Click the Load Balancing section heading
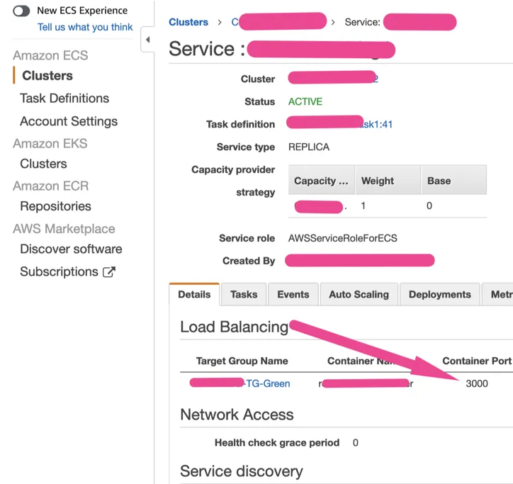The width and height of the screenshot is (513, 484). (235, 327)
